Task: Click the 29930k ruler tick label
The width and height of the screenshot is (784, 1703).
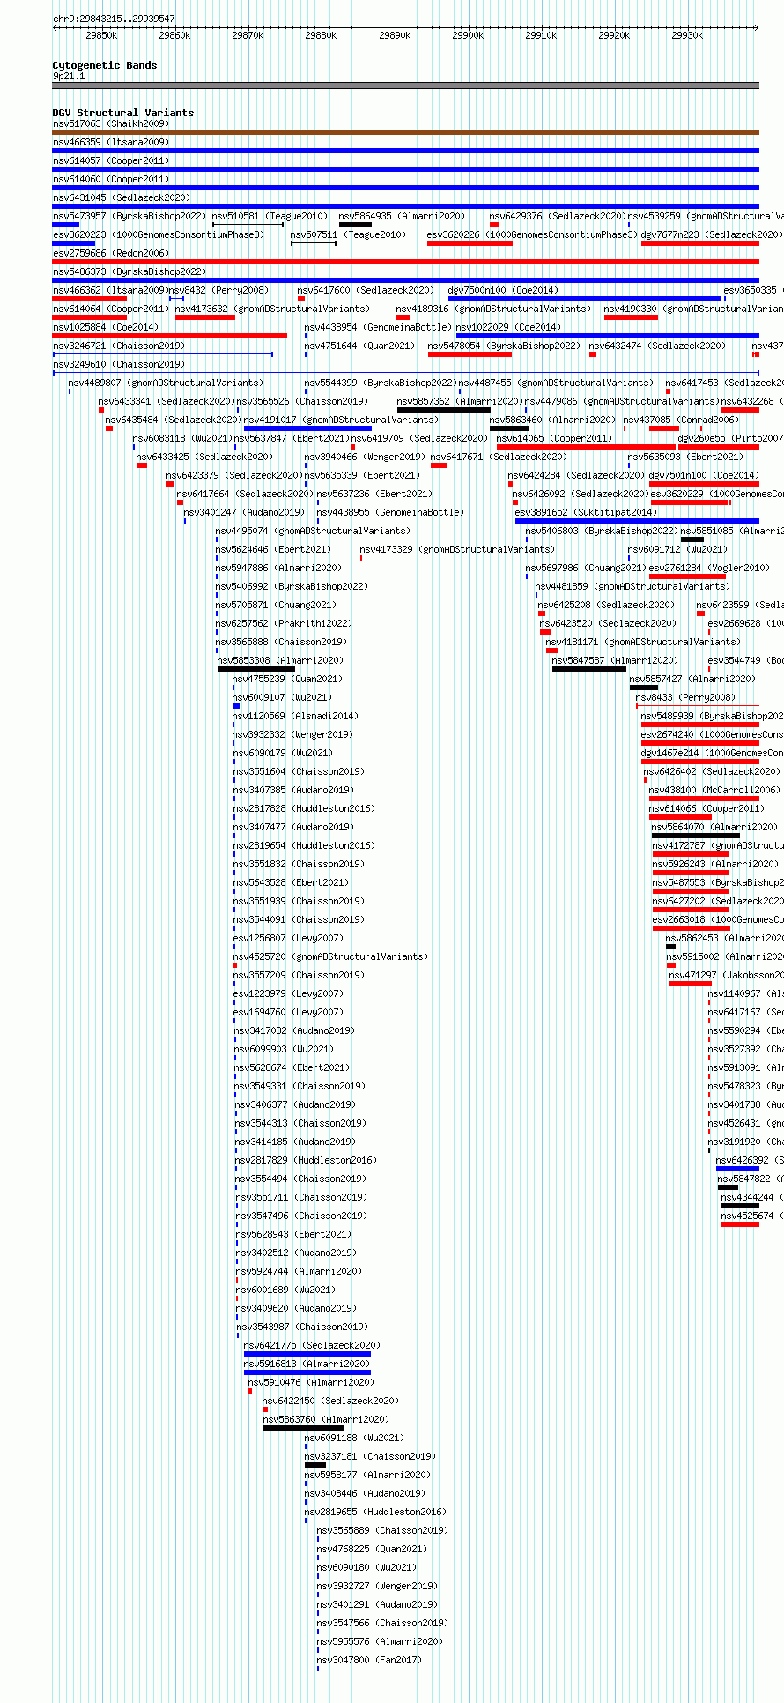Action: (687, 35)
